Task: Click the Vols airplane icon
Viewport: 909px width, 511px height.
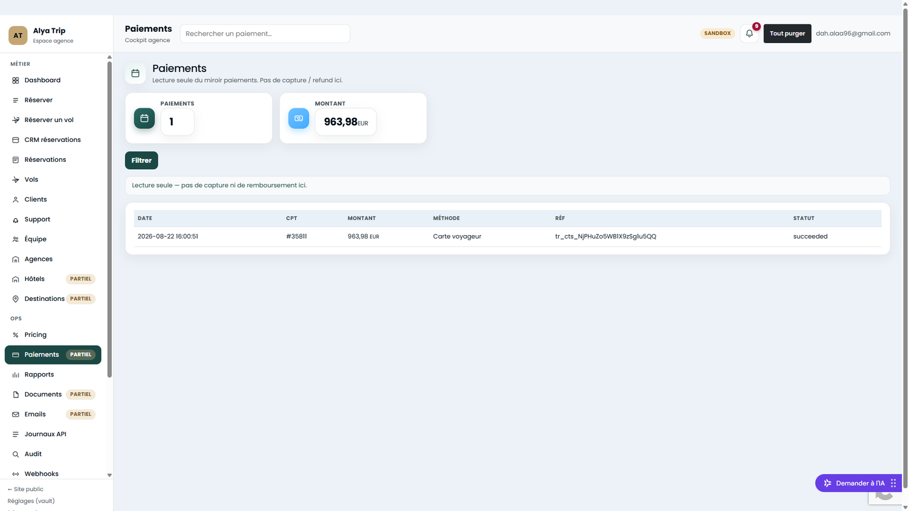Action: point(16,180)
